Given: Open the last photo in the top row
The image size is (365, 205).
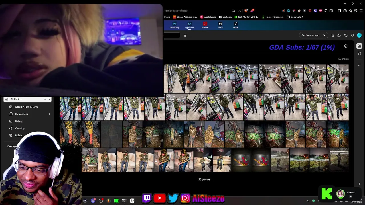Looking at the screenshot, I should click(x=337, y=79).
